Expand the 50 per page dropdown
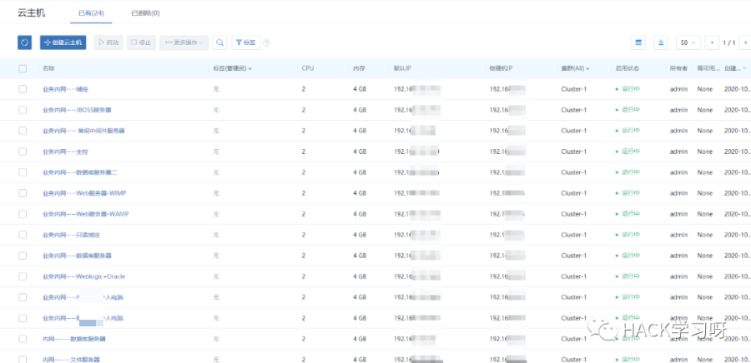The width and height of the screenshot is (751, 363). pos(688,42)
